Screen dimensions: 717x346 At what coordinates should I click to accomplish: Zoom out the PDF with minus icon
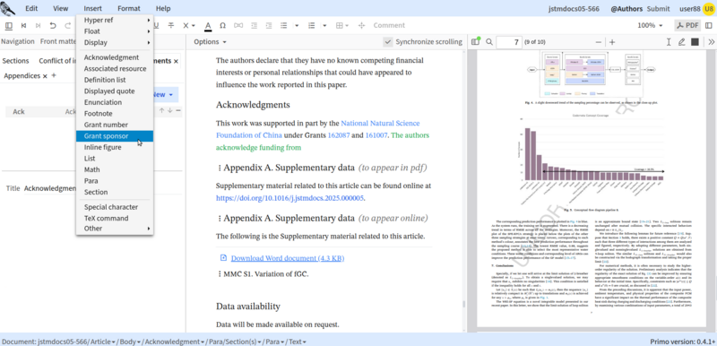coord(599,42)
